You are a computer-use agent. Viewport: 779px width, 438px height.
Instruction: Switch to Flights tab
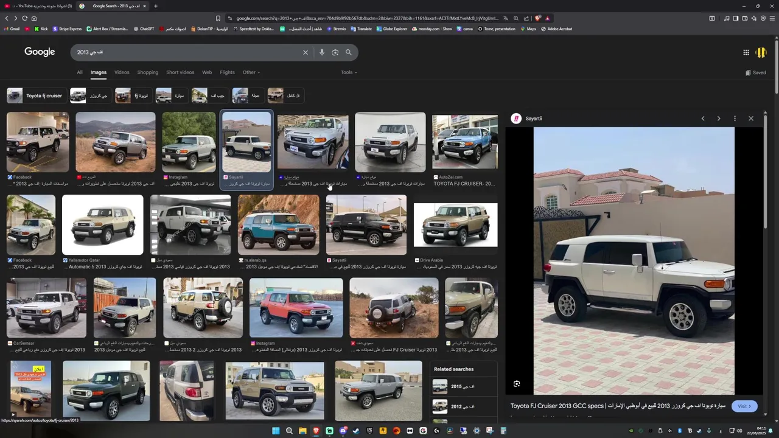coord(227,72)
